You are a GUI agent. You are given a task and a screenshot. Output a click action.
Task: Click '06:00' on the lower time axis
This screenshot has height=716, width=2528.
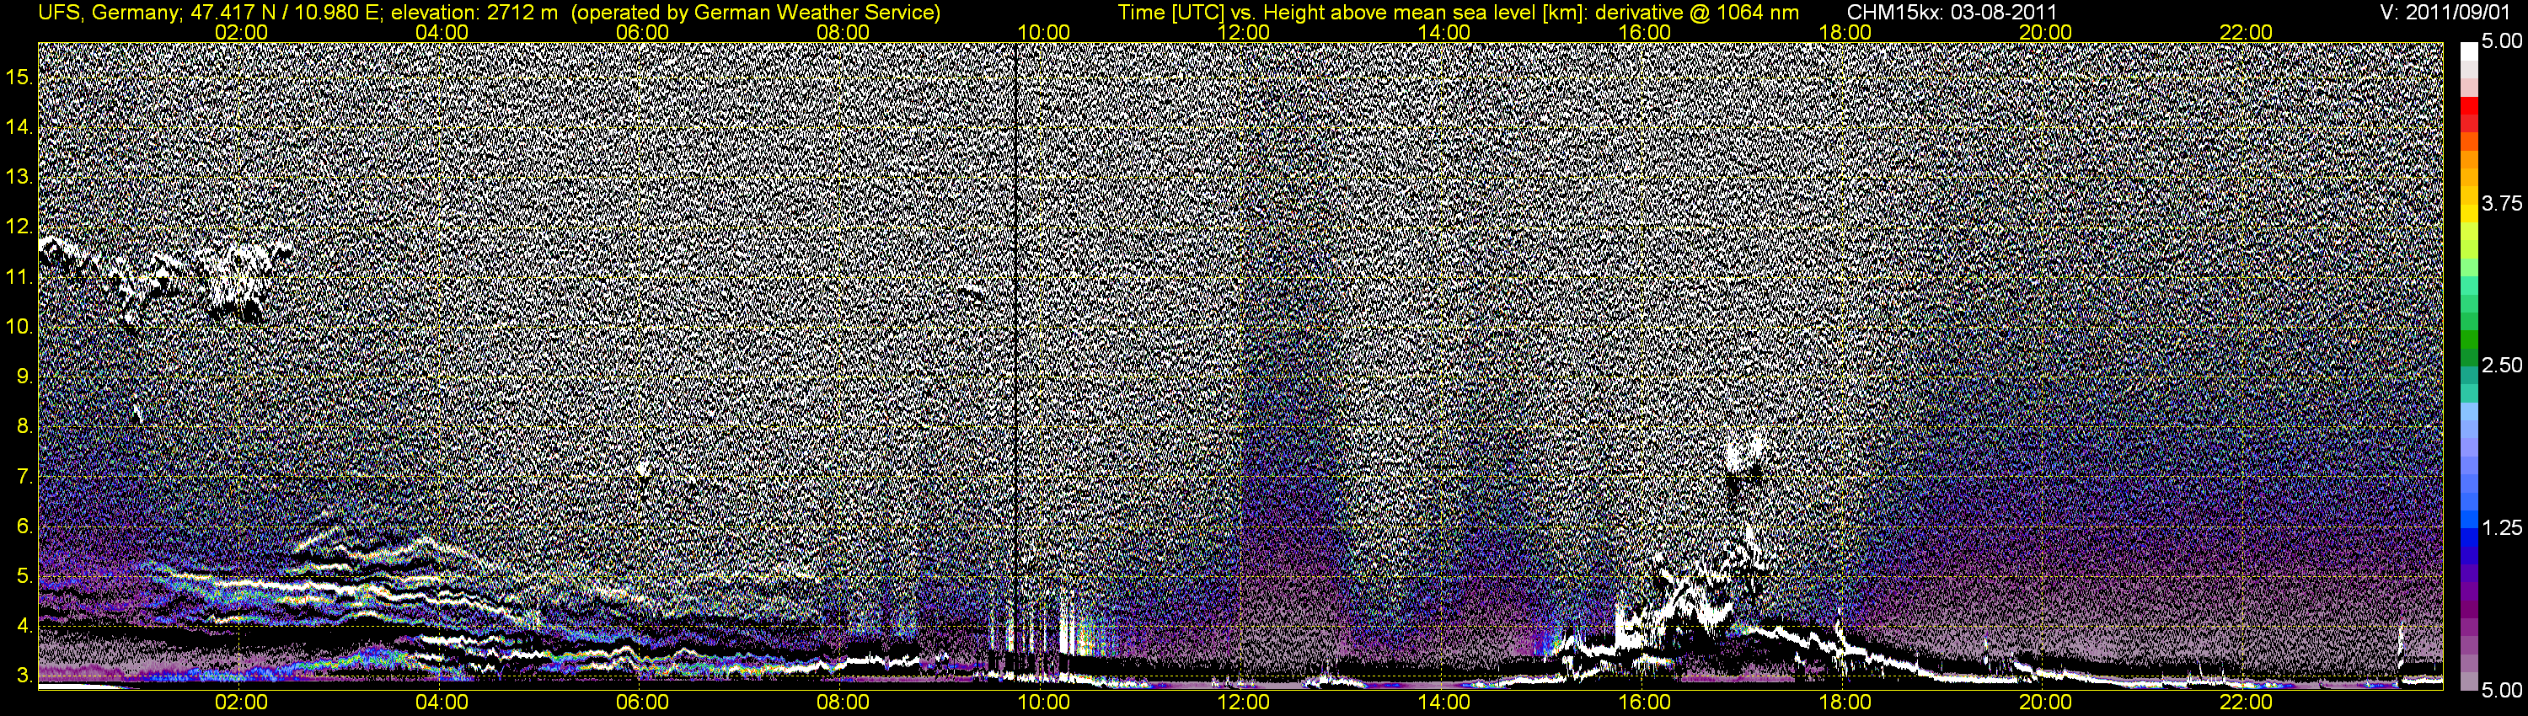click(x=642, y=703)
